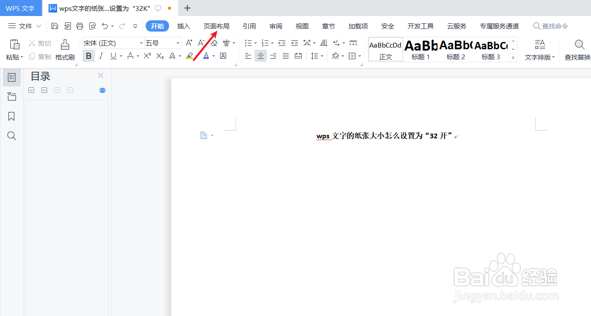Toggle Italic formatting
Image resolution: width=591 pixels, height=316 pixels.
[101, 56]
